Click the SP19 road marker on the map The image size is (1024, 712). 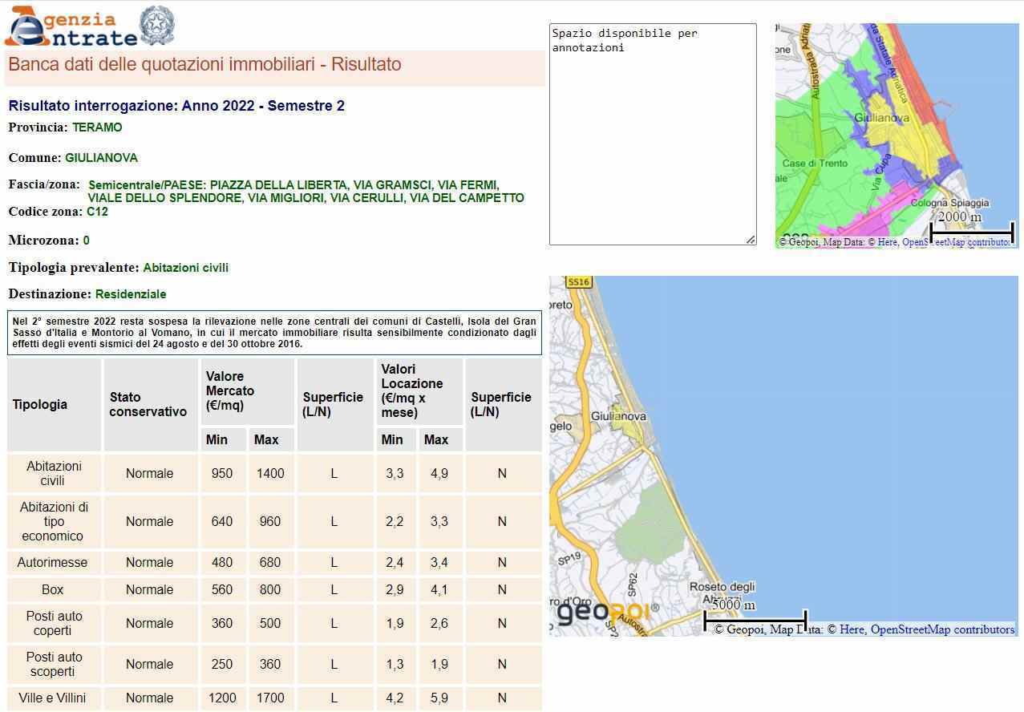click(569, 559)
